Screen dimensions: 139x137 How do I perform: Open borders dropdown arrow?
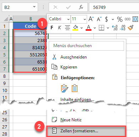pyautogui.click(x=108, y=28)
